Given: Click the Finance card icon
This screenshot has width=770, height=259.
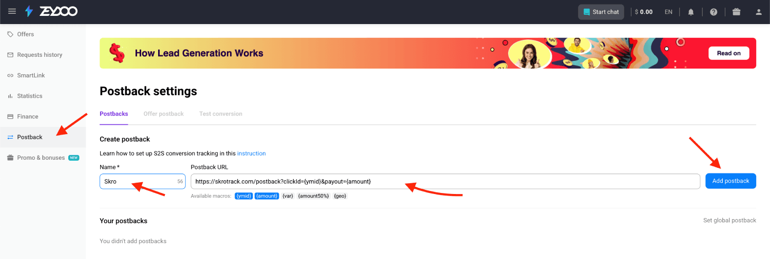Looking at the screenshot, I should click(x=10, y=116).
